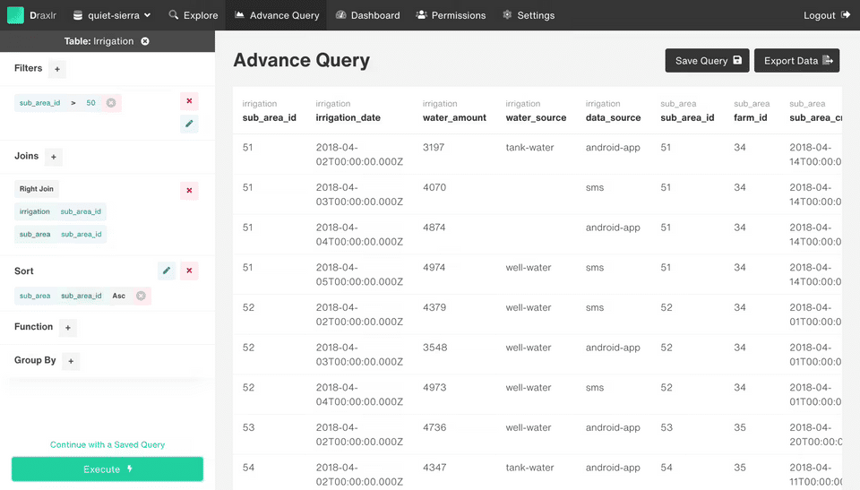Click the irrigation_date column header

(348, 117)
